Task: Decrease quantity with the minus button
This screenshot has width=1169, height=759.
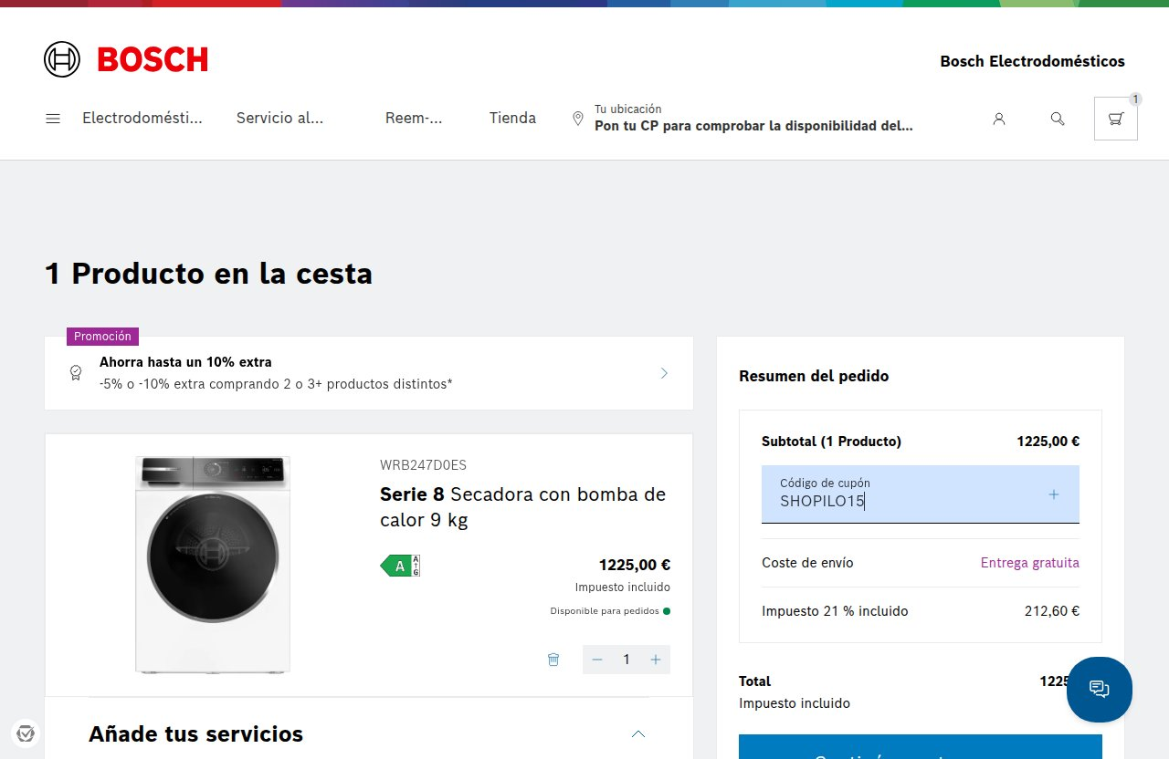Action: tap(597, 660)
